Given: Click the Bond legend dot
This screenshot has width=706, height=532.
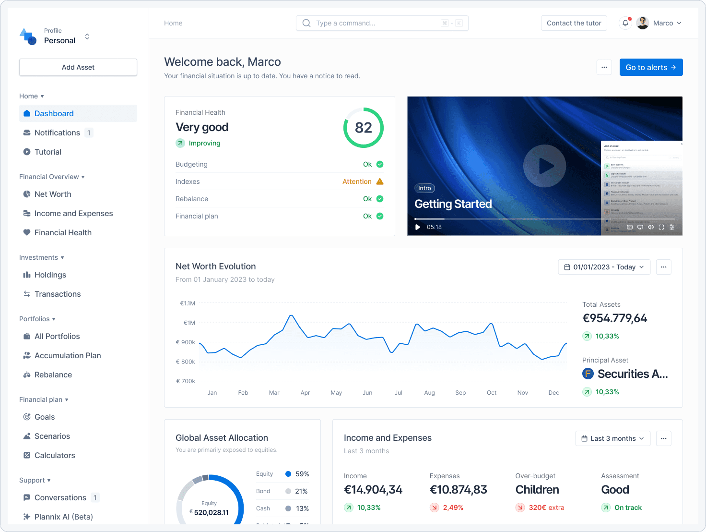Looking at the screenshot, I should [288, 491].
